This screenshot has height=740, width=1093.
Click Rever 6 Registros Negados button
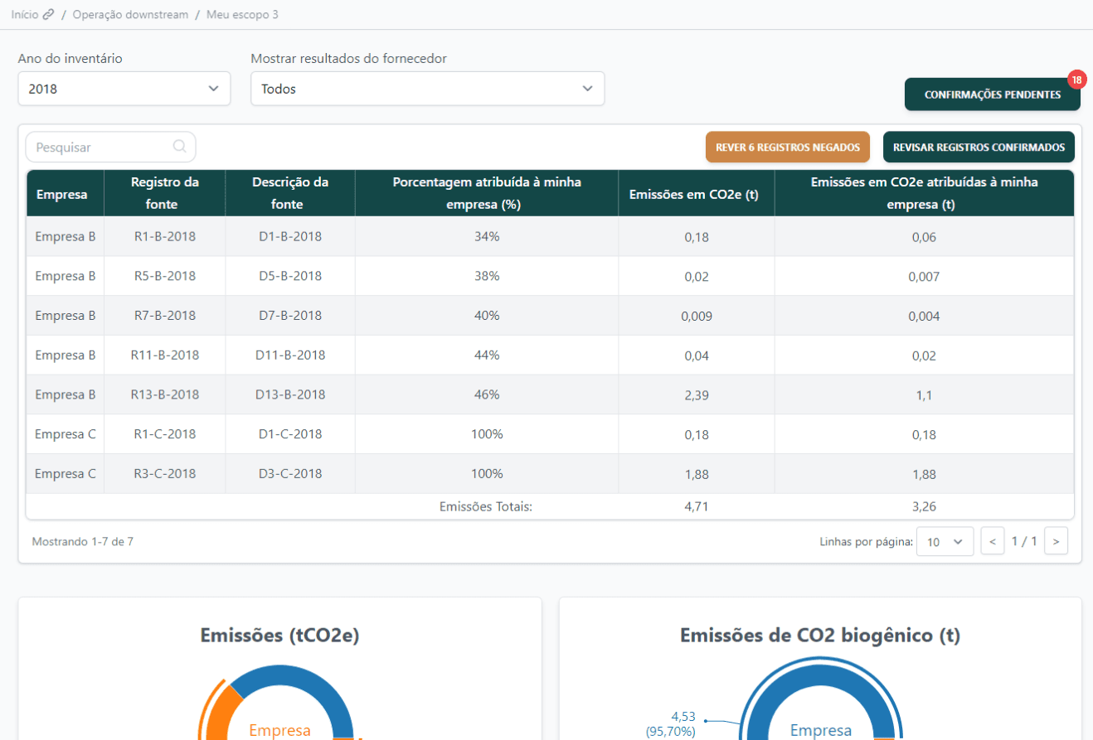coord(788,147)
